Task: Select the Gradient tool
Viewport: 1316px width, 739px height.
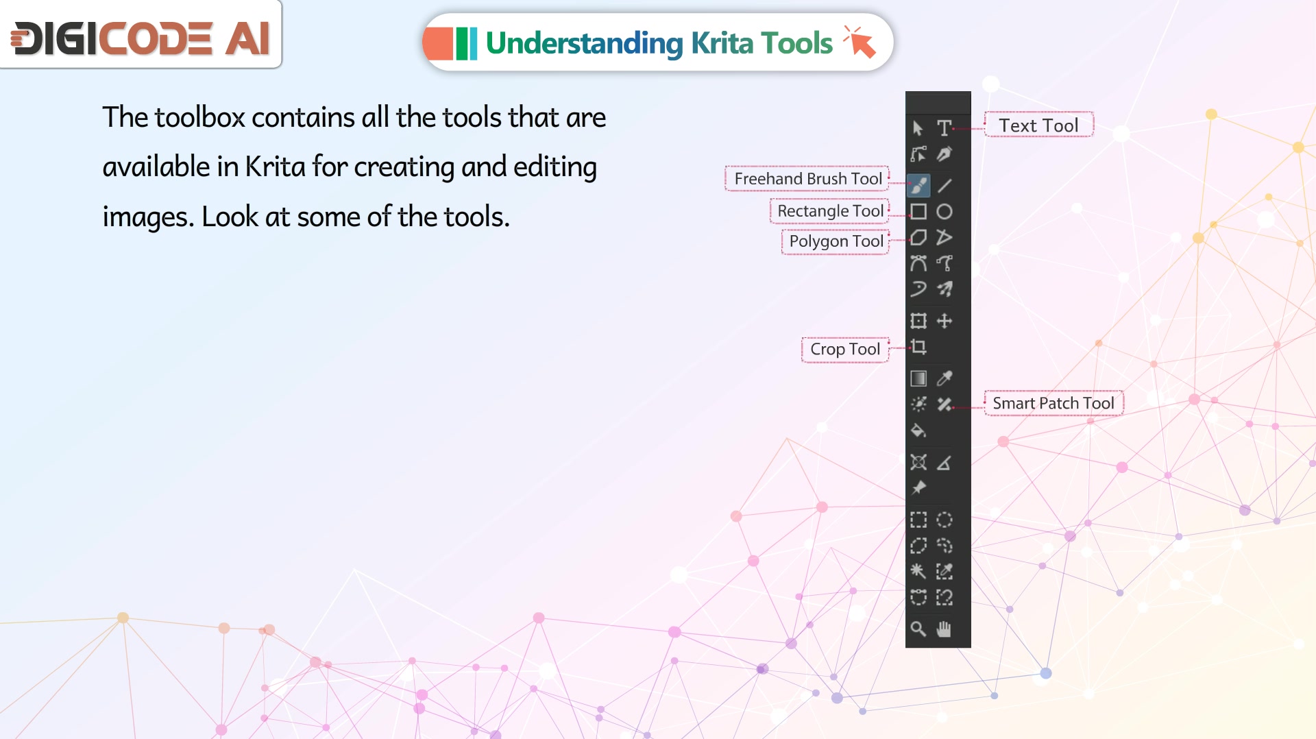Action: pos(918,378)
